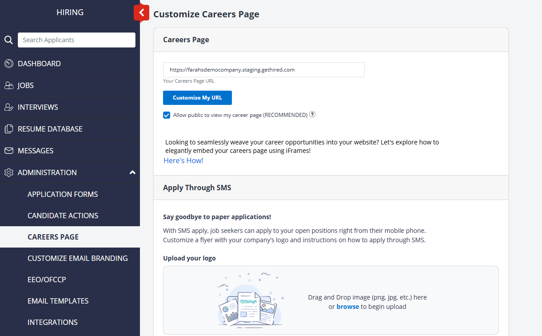The width and height of the screenshot is (542, 336).
Task: Go to EEO/OFCCP settings
Action: pyautogui.click(x=47, y=280)
